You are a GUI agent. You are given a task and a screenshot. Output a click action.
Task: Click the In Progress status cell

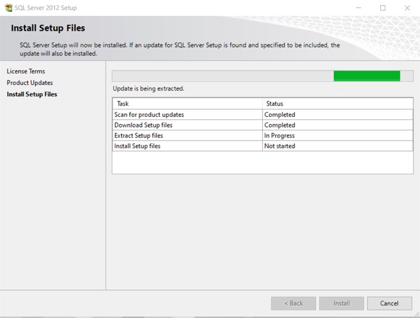click(338, 135)
